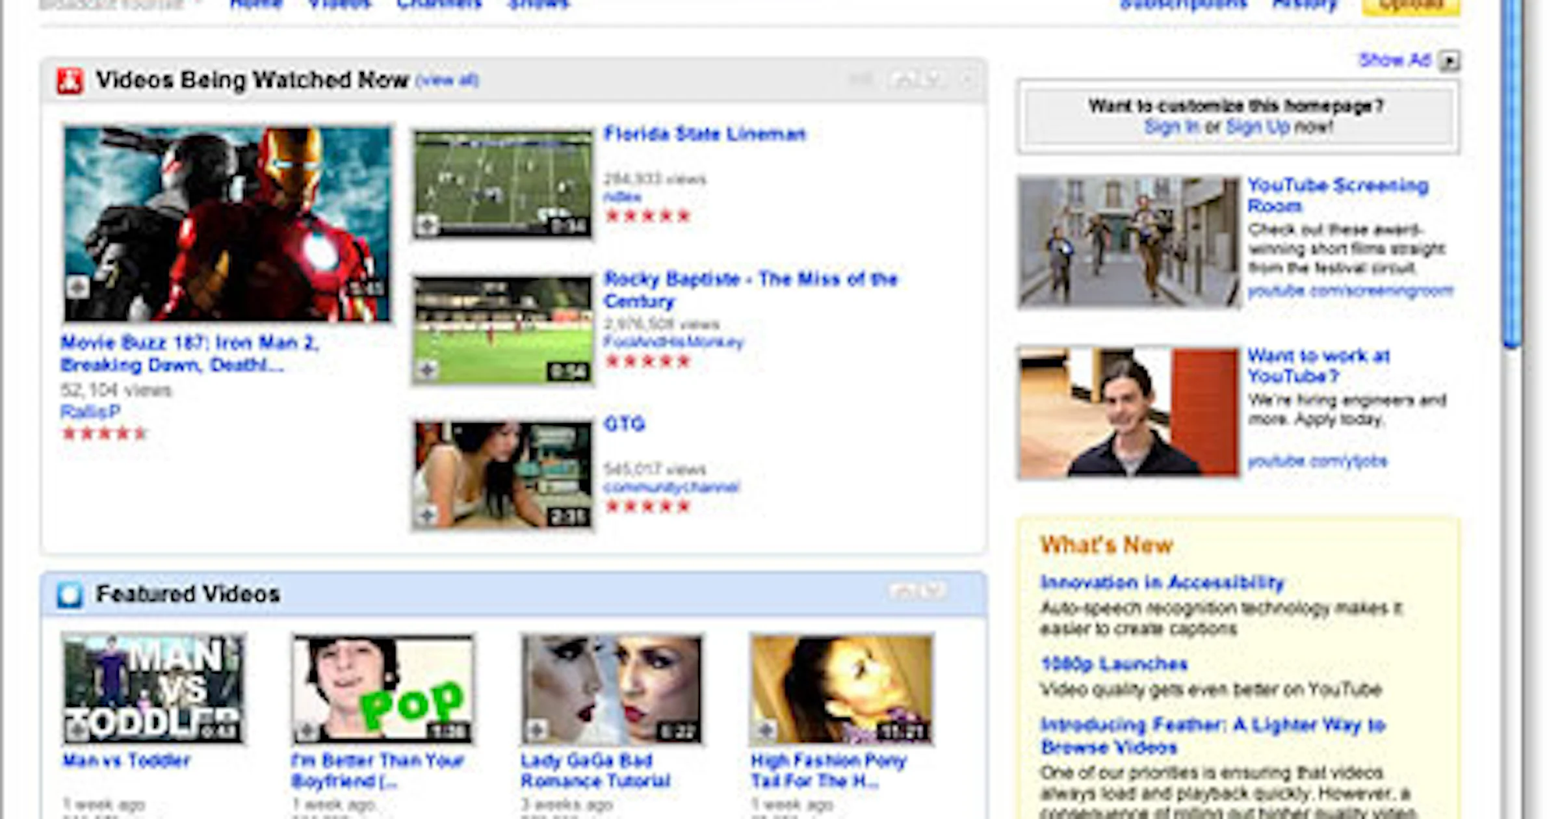The width and height of the screenshot is (1560, 819).
Task: Click the Iron Man video thumbnail
Action: point(227,224)
